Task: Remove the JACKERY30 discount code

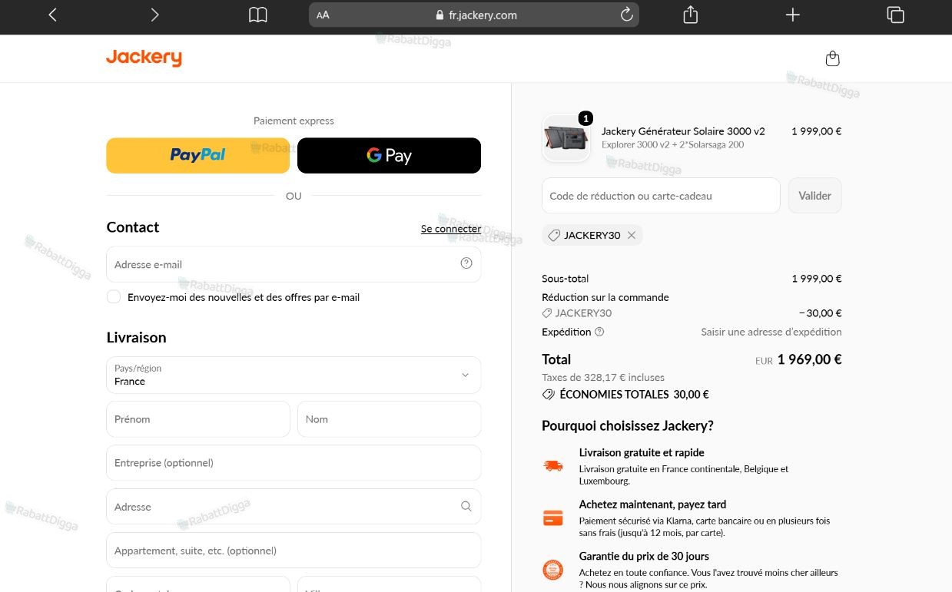Action: tap(632, 235)
